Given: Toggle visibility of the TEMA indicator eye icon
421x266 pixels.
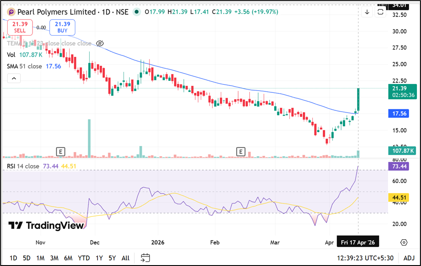Looking at the screenshot, I should [x=100, y=43].
